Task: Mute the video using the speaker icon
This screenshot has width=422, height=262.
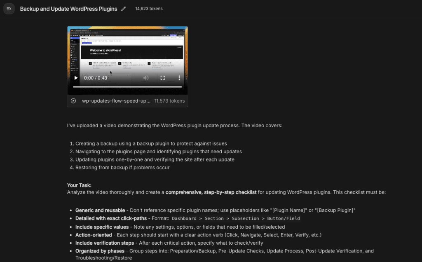Action: pos(146,78)
